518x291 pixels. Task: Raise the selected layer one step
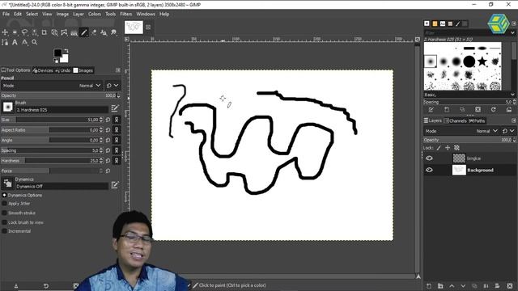(x=452, y=286)
